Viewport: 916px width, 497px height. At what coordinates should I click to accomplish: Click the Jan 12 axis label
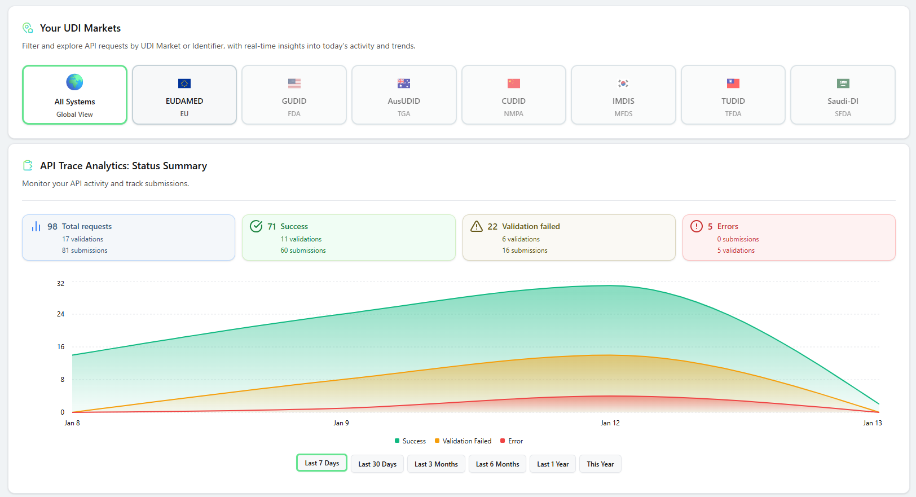[610, 423]
